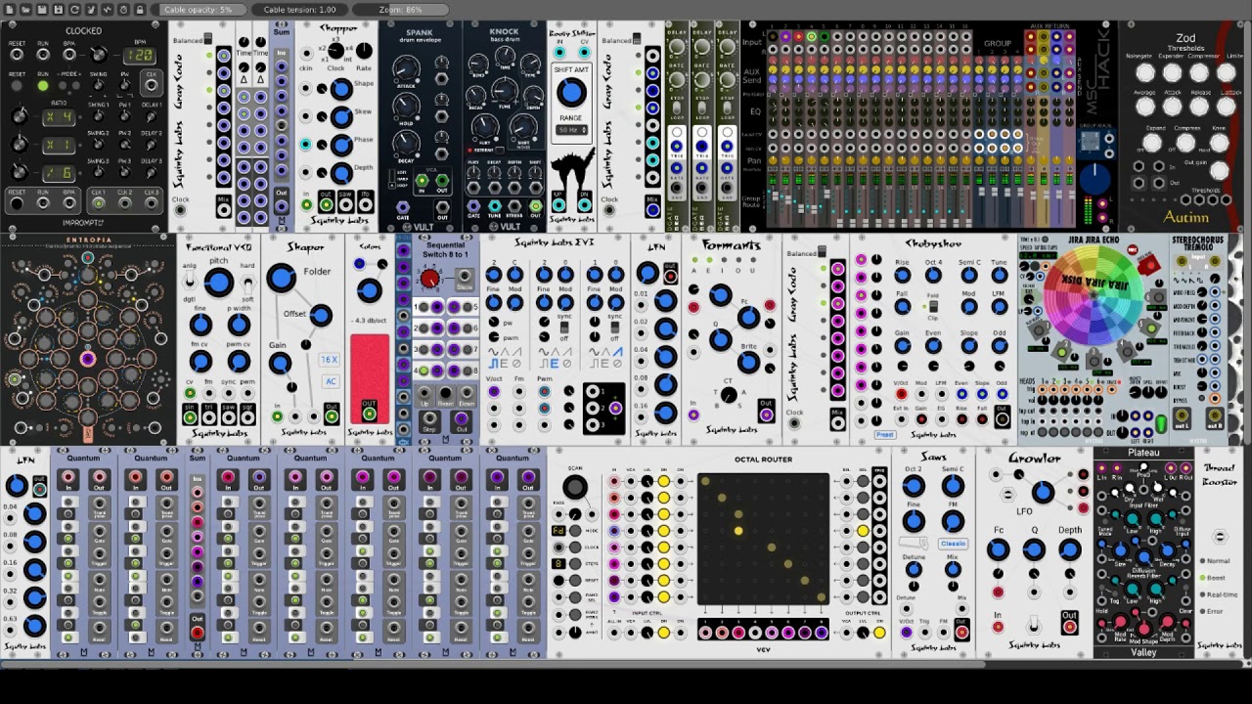
Task: Open the sample rate waveform icon
Action: tap(108, 10)
